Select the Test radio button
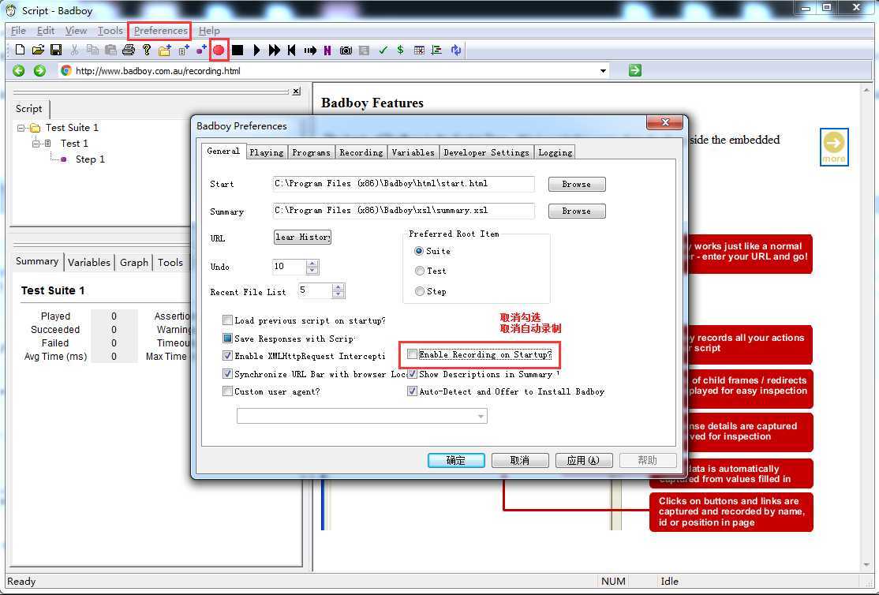The image size is (879, 595). click(419, 271)
